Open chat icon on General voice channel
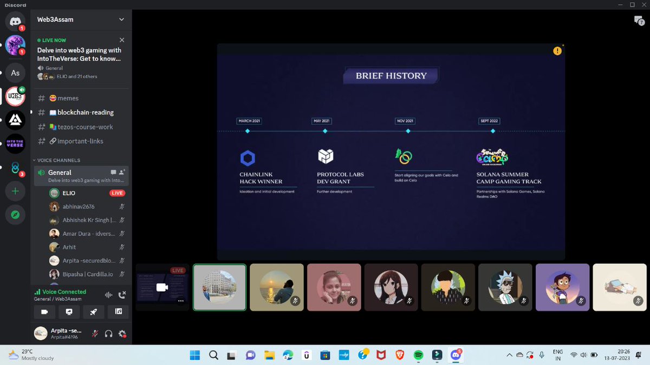 click(x=113, y=172)
